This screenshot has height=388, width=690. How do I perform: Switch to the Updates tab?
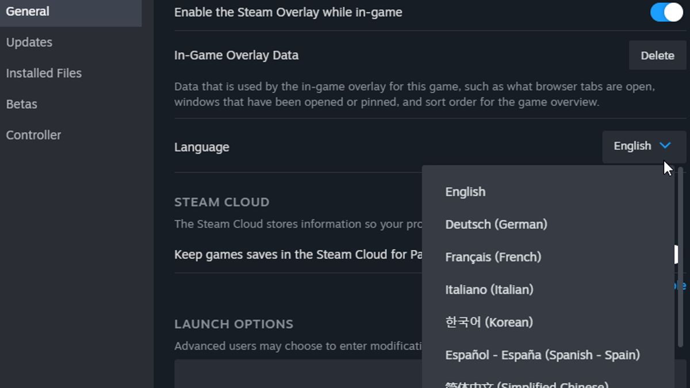click(x=29, y=43)
